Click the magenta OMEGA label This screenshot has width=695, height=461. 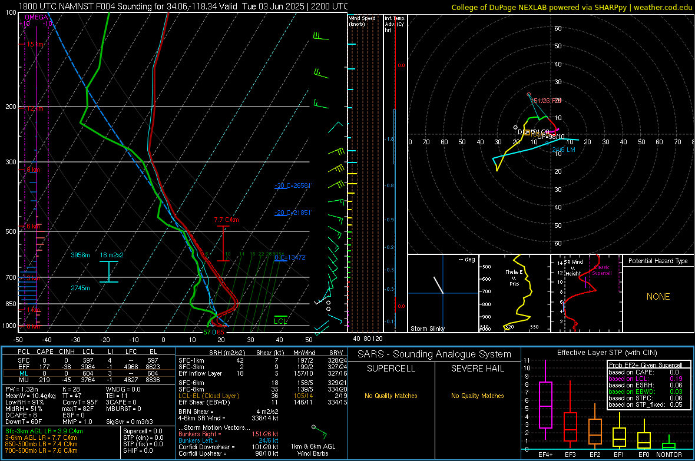37,17
